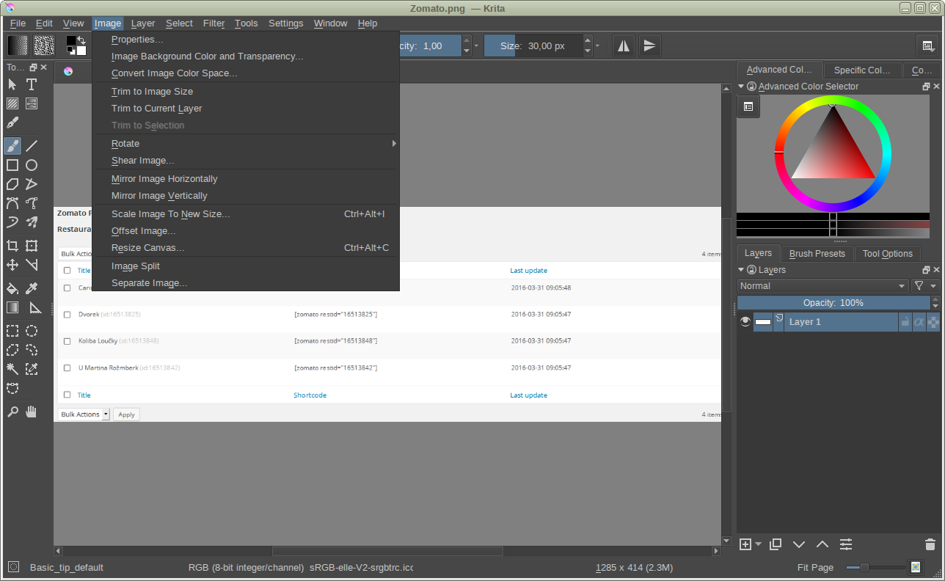The height and width of the screenshot is (581, 945).
Task: Expand the layer filter funnel dropdown
Action: (924, 286)
